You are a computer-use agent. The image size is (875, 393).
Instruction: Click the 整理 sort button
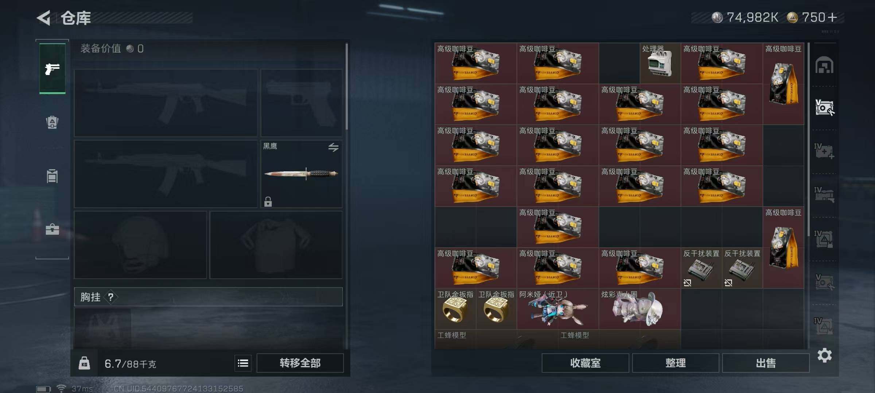pos(675,363)
